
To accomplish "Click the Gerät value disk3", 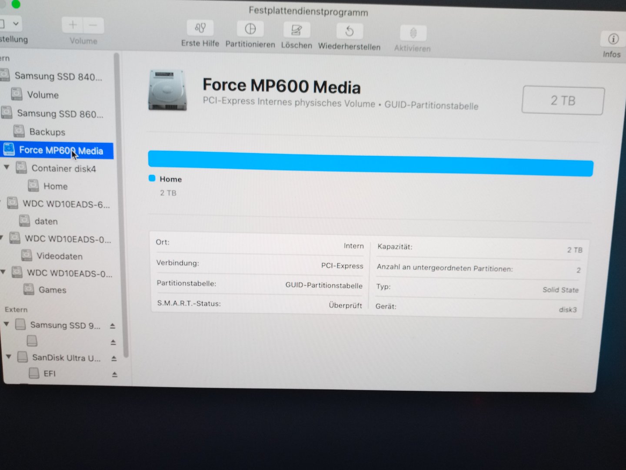I will click(x=568, y=309).
